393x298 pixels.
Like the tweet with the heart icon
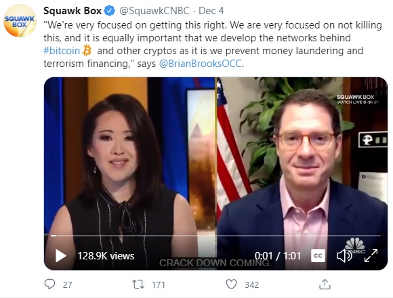pyautogui.click(x=231, y=284)
